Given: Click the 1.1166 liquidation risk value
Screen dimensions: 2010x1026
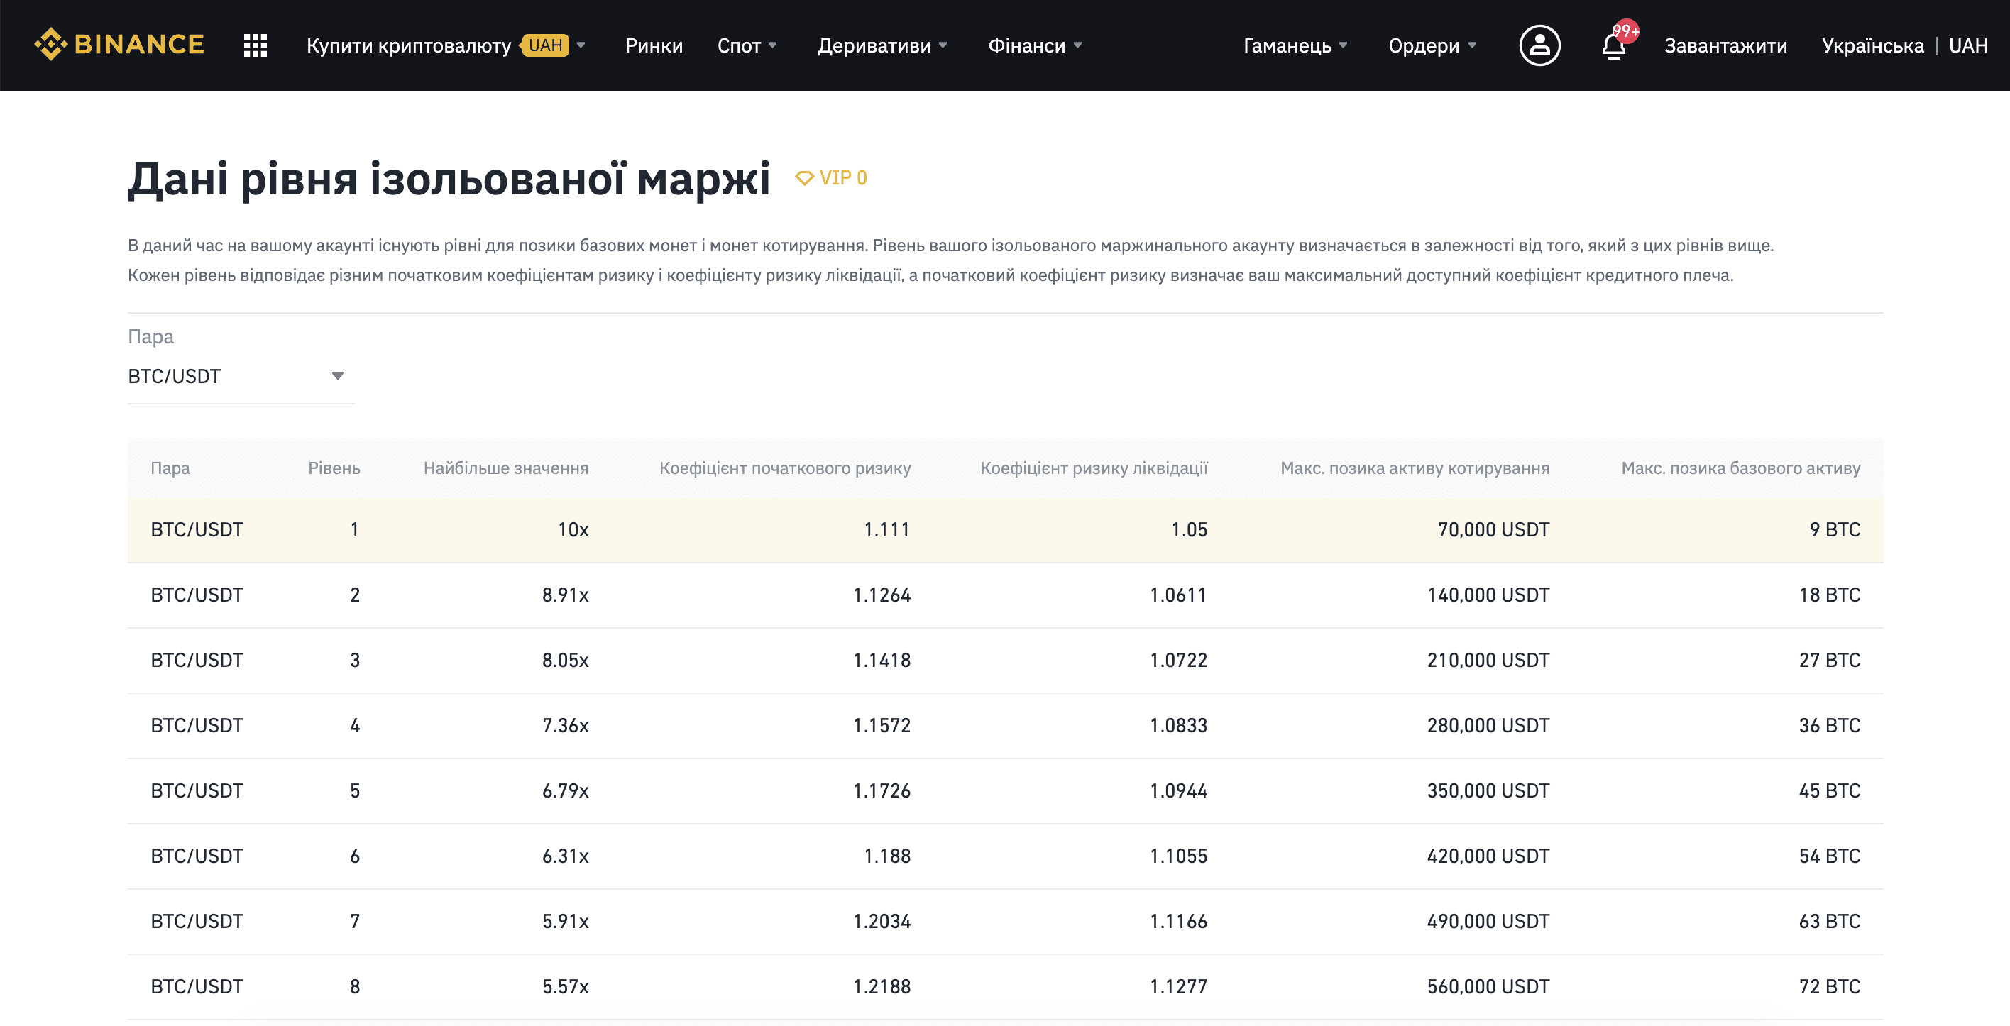Looking at the screenshot, I should point(1178,922).
